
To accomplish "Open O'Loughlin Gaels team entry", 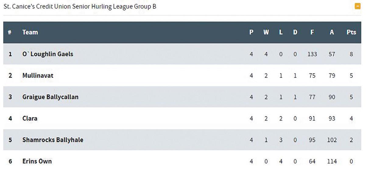I will point(48,54).
